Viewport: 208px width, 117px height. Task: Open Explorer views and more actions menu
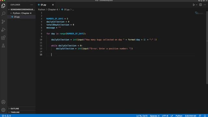click(32, 5)
